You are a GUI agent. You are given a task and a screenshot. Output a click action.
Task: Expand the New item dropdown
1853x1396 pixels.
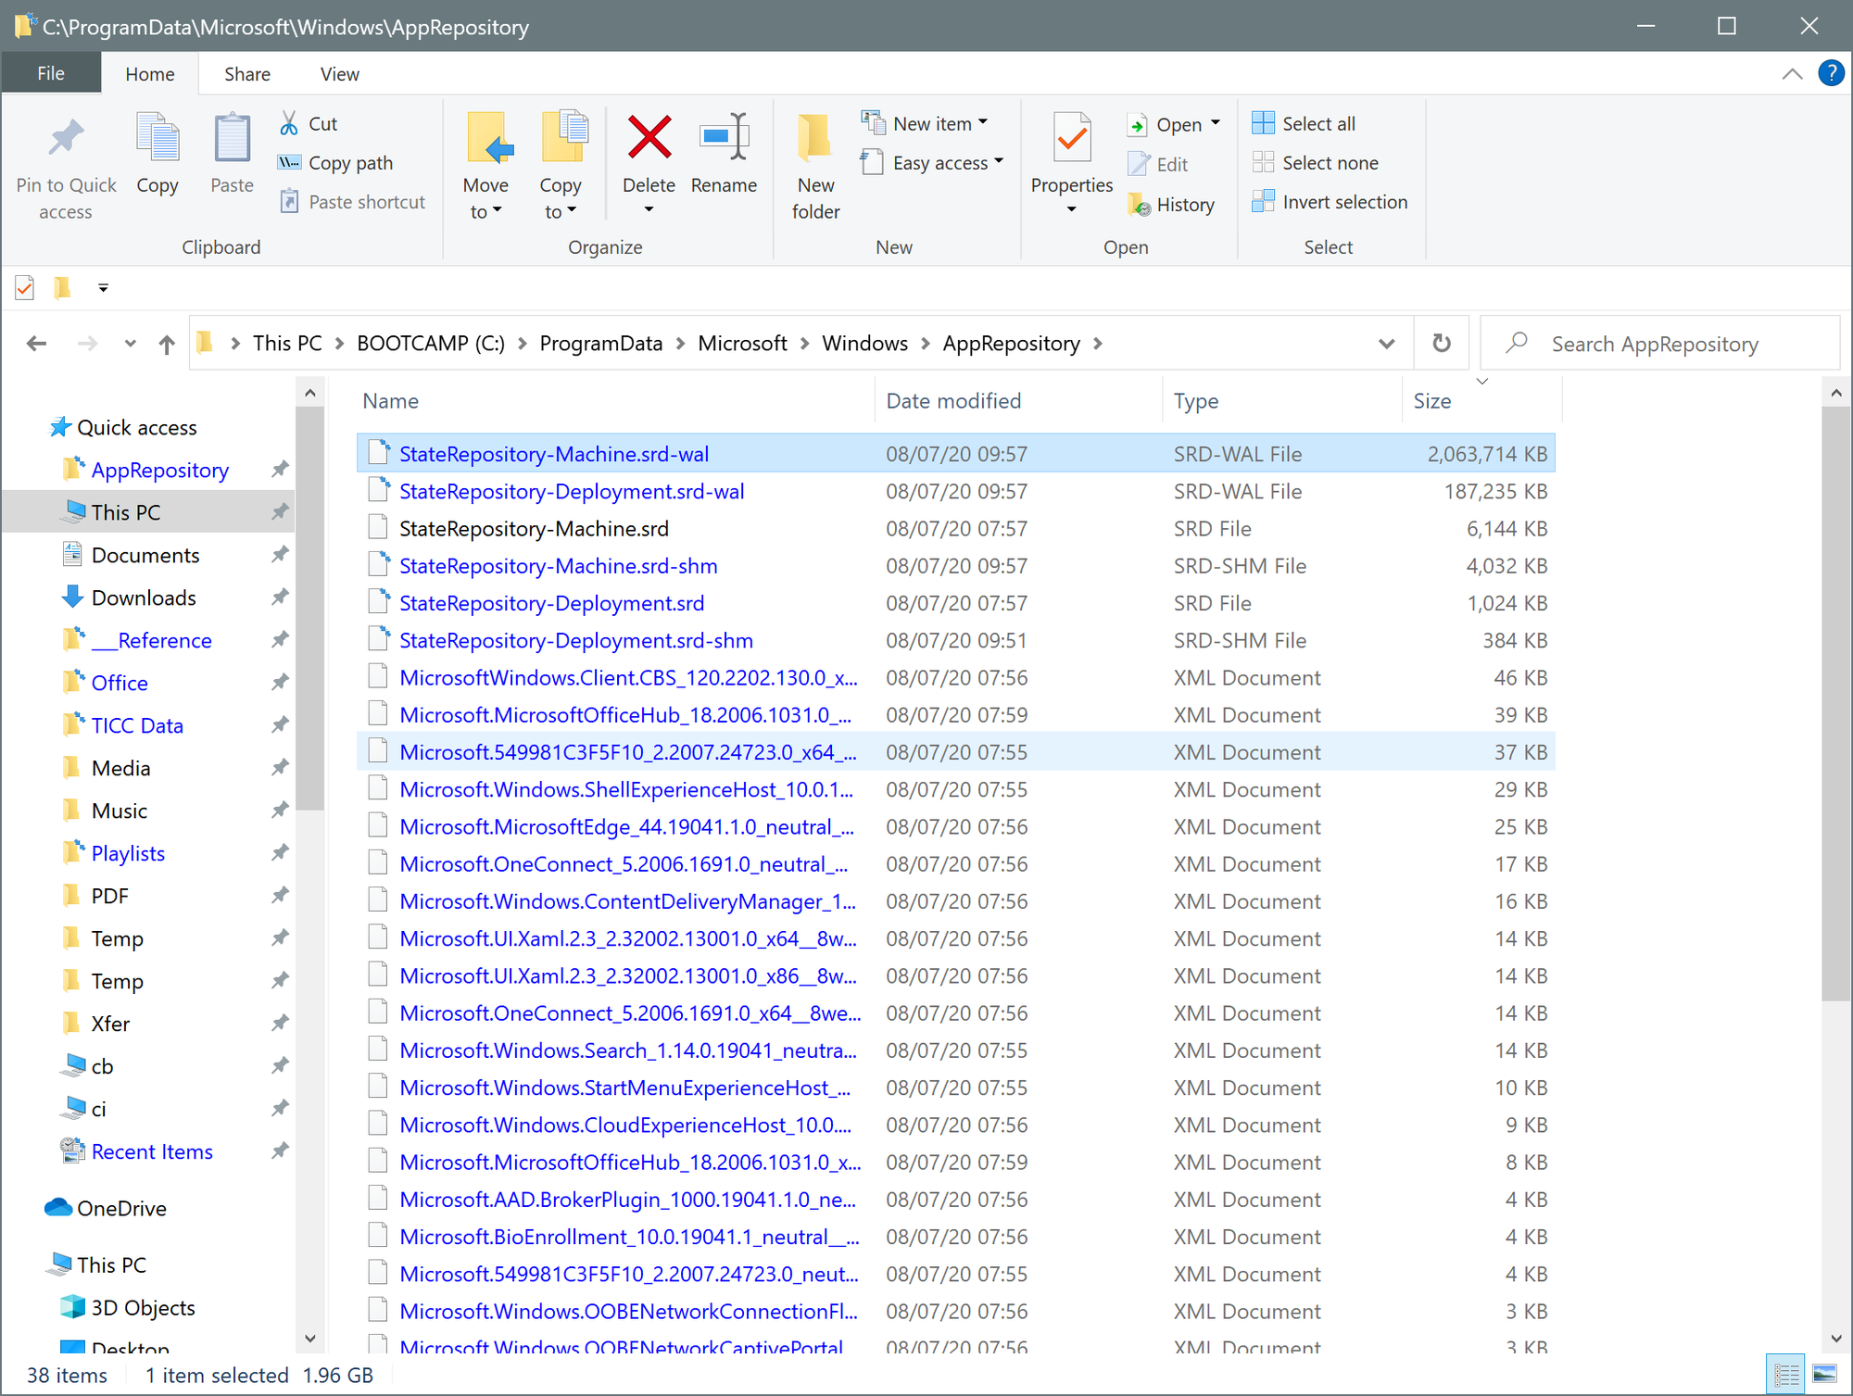983,122
